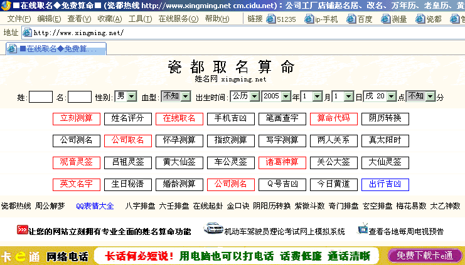Viewport: 465px width, 265px height.
Task: Open the 测量 link bar shortcut
Action: 394,19
